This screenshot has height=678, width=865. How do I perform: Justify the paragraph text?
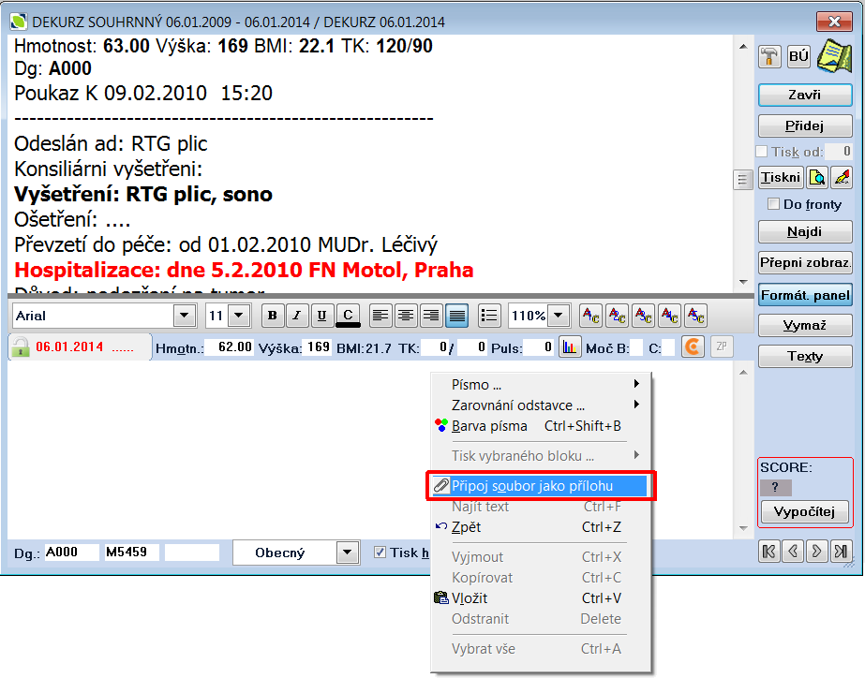point(456,316)
